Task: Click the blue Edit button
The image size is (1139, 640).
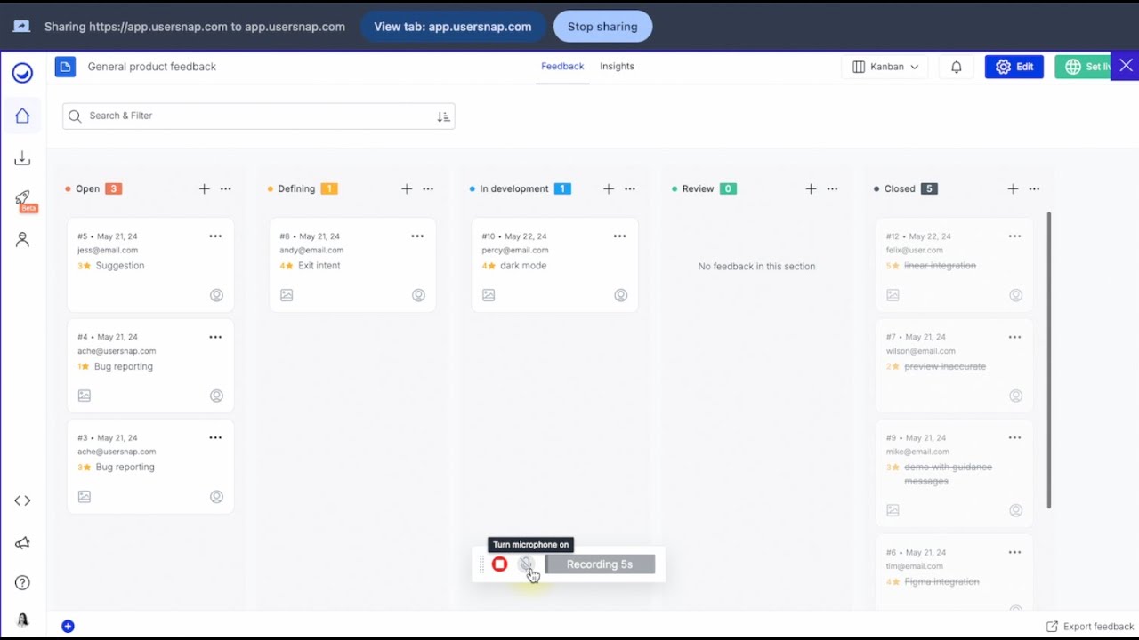Action: click(x=1014, y=67)
